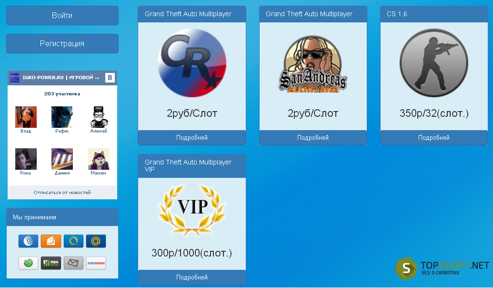Open the Регистрация sign-up button
The height and width of the screenshot is (288, 493).
point(62,43)
